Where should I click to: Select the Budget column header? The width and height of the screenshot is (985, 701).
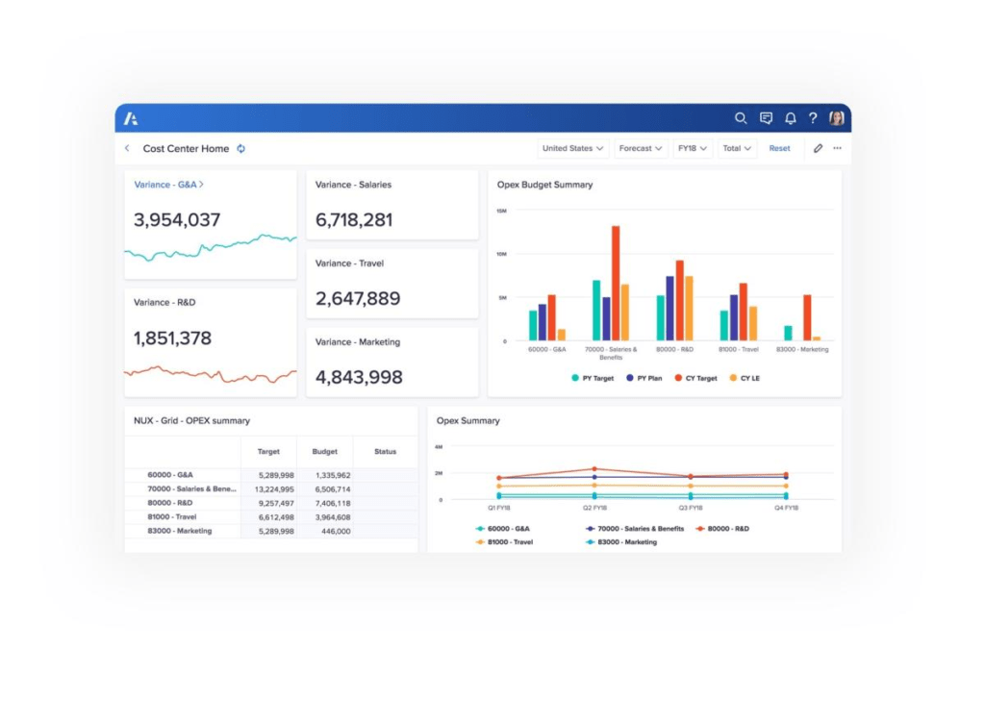coord(325,452)
